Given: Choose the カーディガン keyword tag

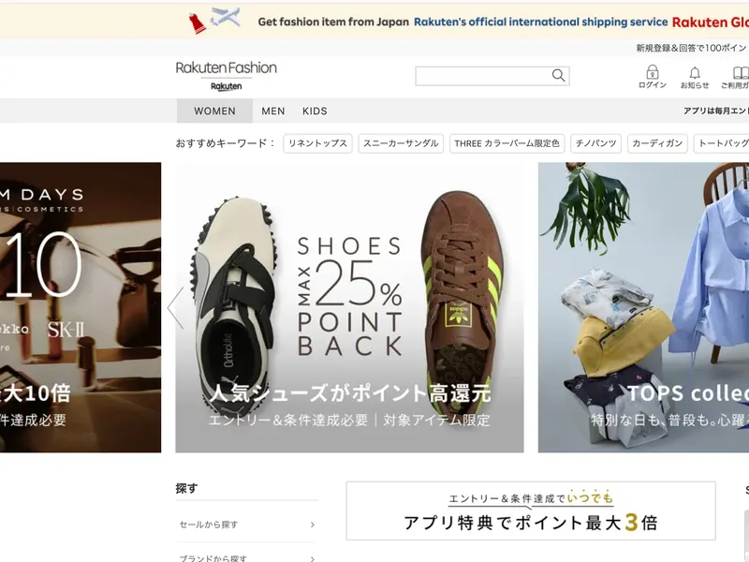Looking at the screenshot, I should point(657,143).
